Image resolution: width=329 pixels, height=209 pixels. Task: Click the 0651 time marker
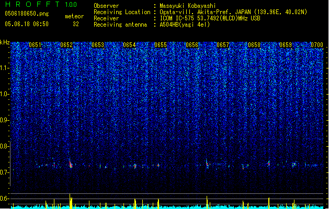(35, 45)
